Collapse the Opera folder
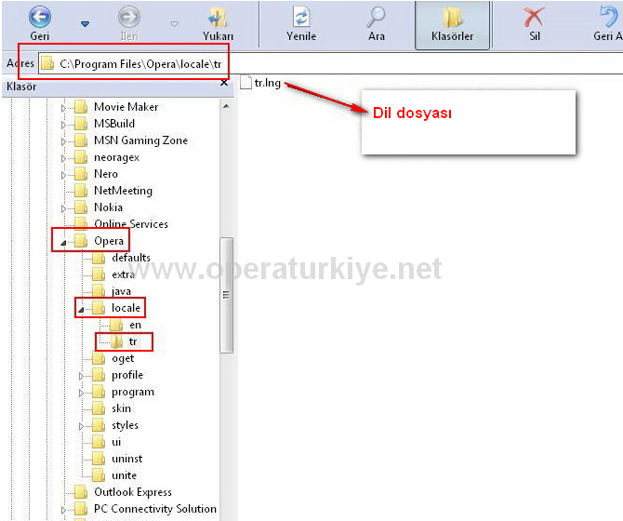This screenshot has height=521, width=623. click(63, 243)
